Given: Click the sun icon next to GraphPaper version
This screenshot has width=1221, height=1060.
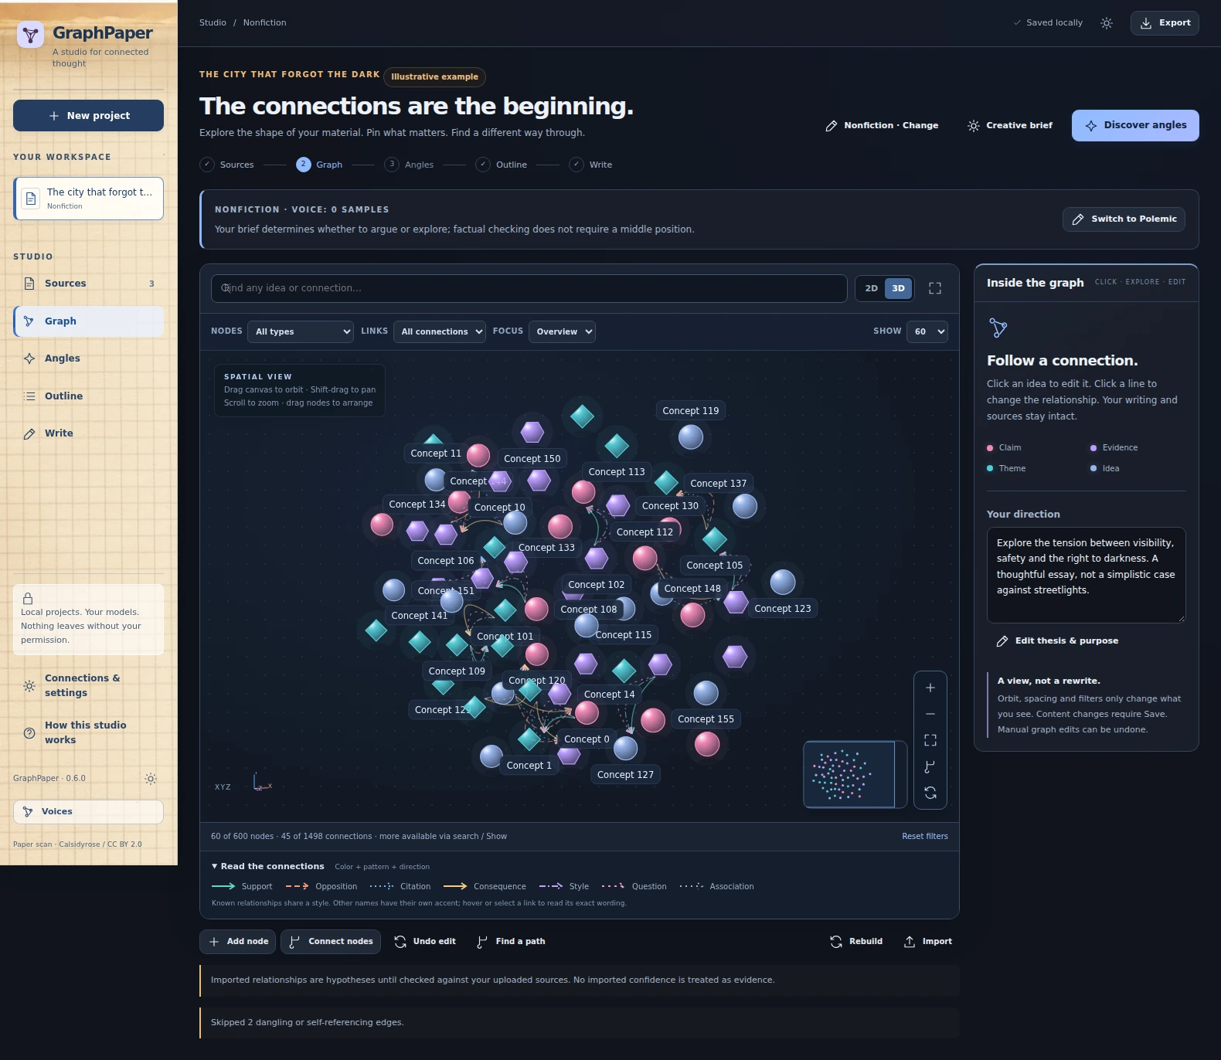Looking at the screenshot, I should tap(151, 779).
